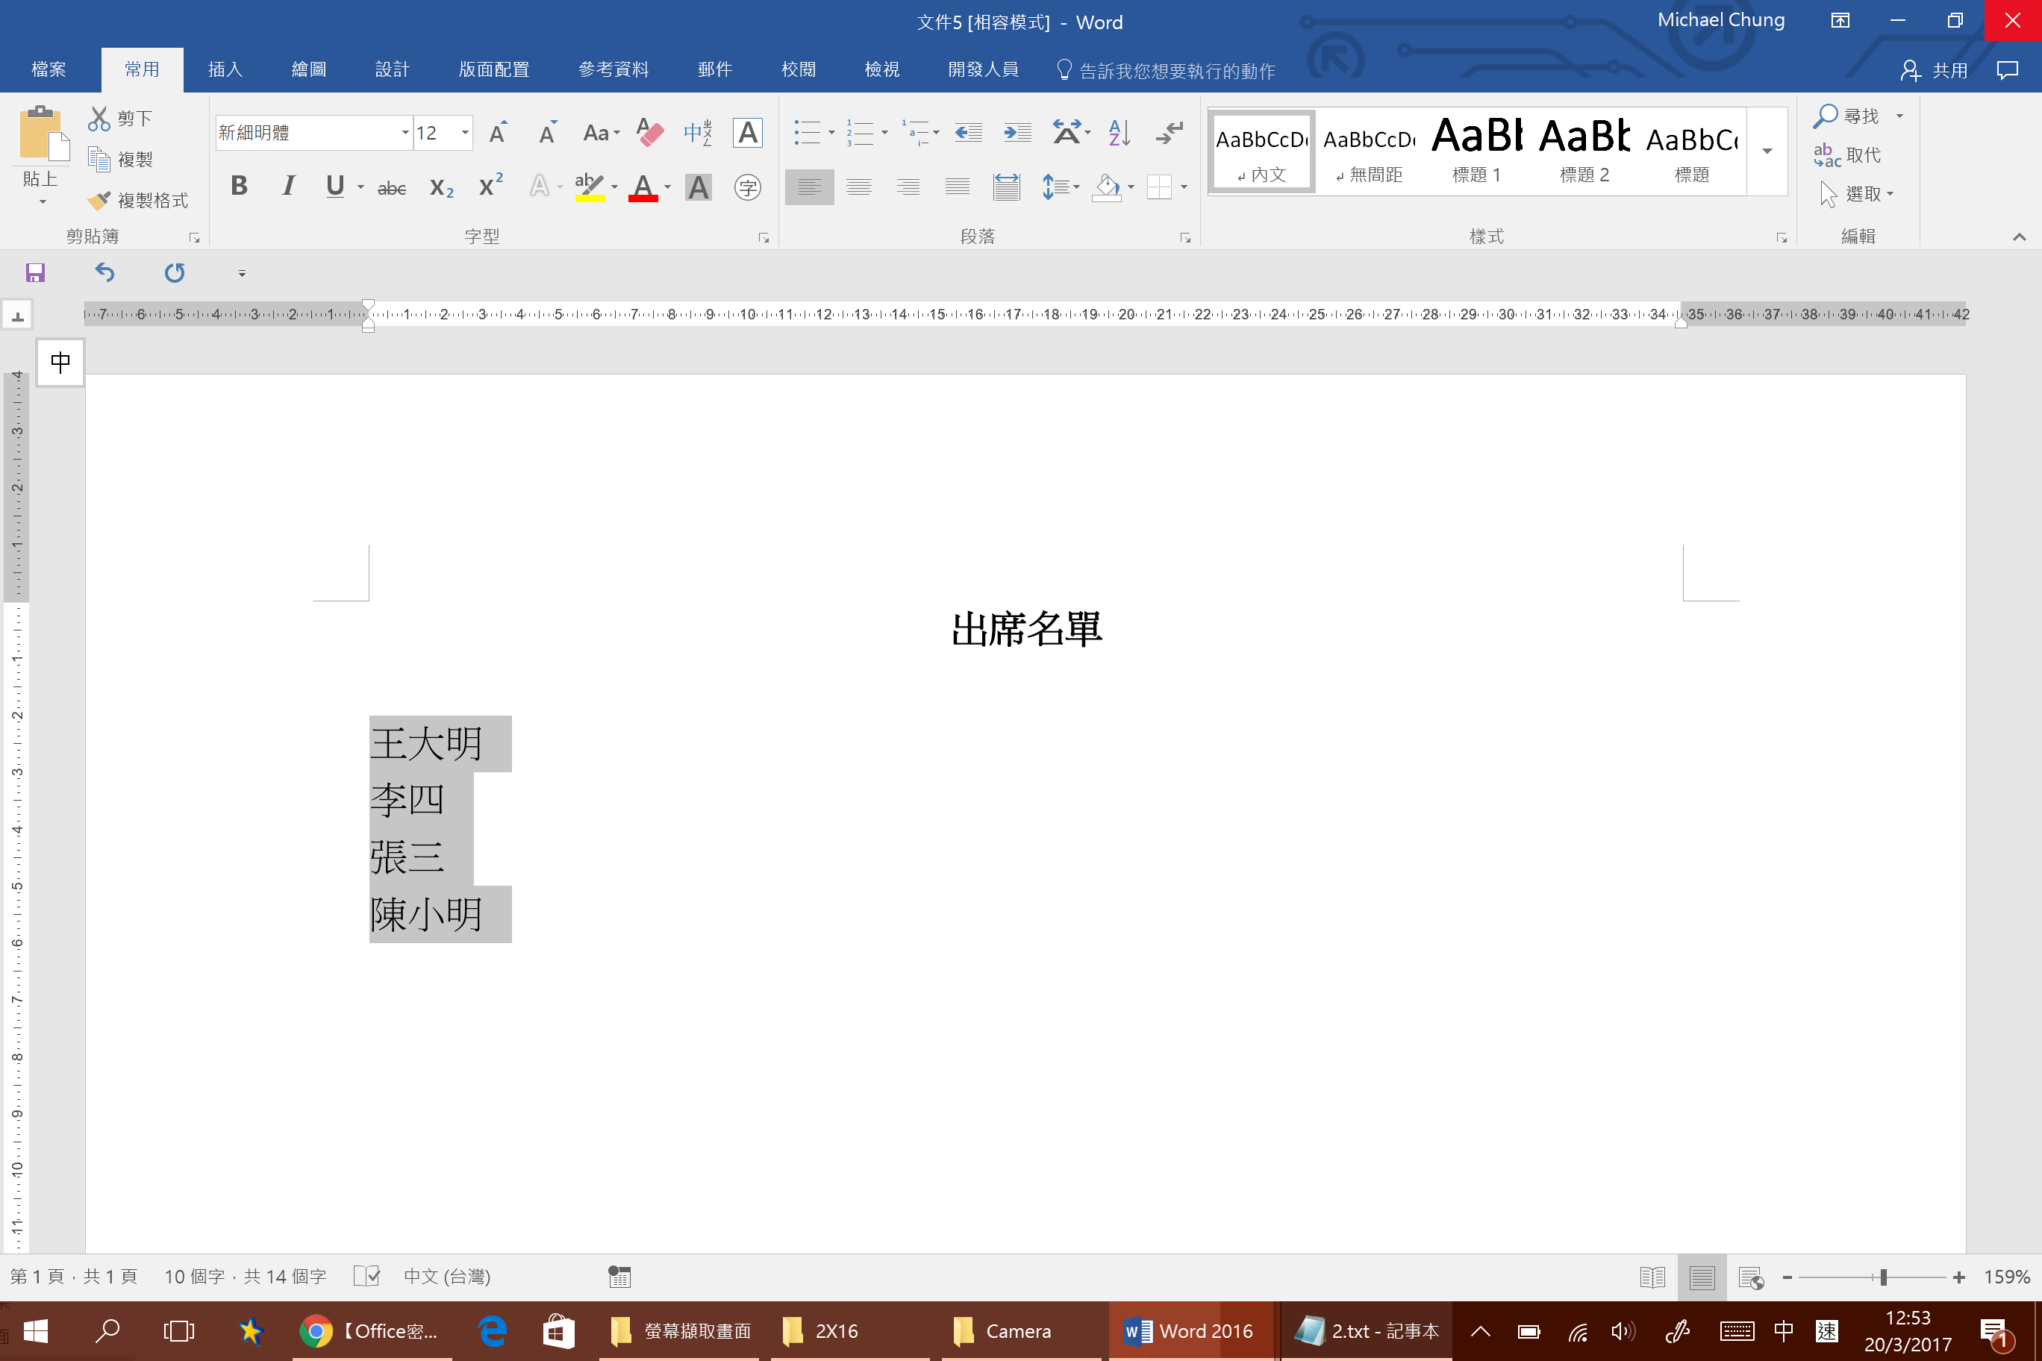Expand the Styles gallery more arrow
Screen dimensions: 2042x1361
(x=1767, y=152)
